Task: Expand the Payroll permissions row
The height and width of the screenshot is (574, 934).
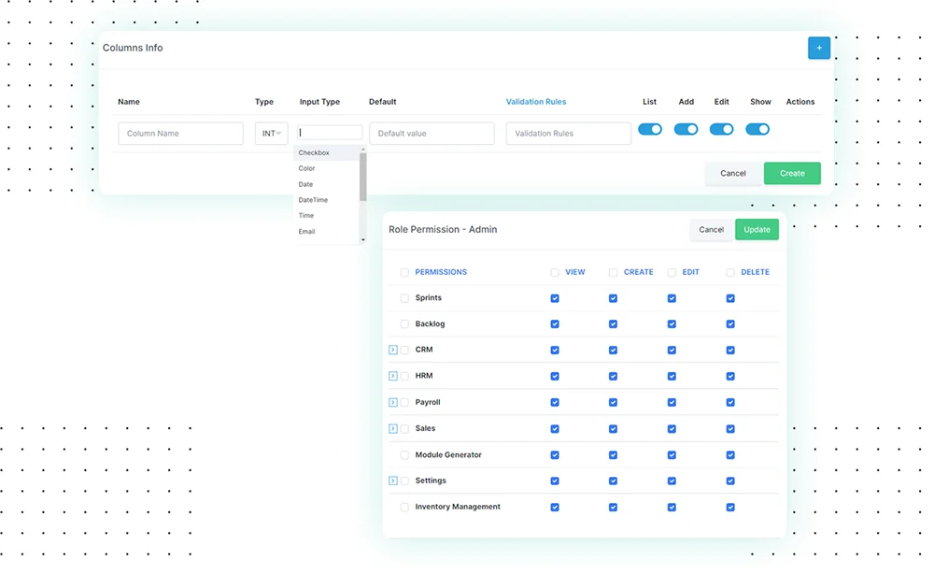Action: coord(393,402)
